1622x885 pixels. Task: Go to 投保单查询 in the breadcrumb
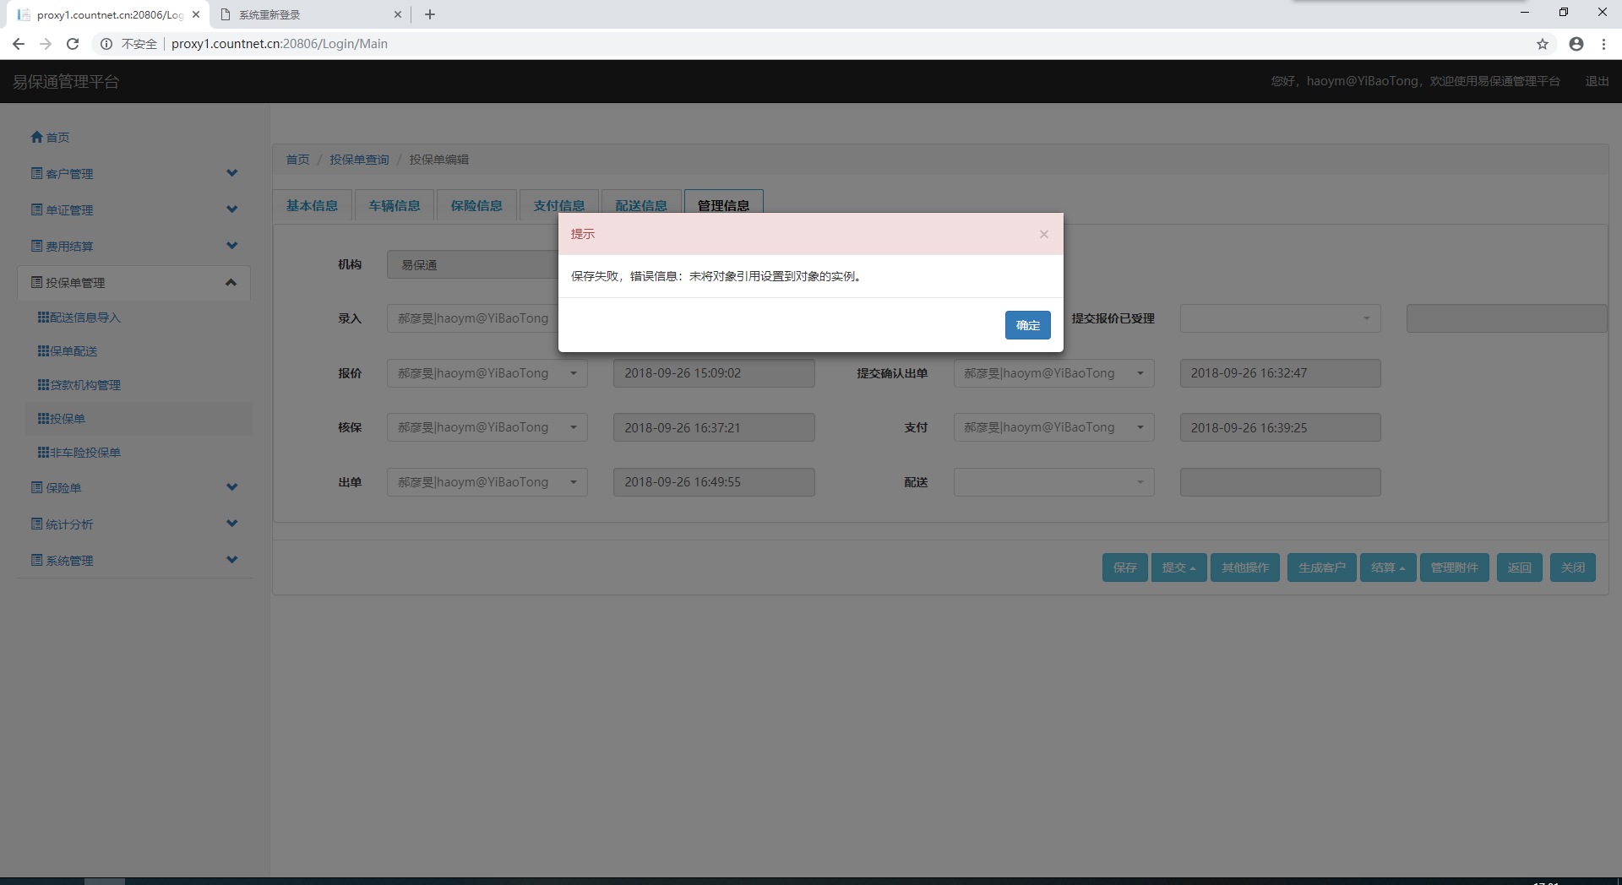[x=359, y=160]
